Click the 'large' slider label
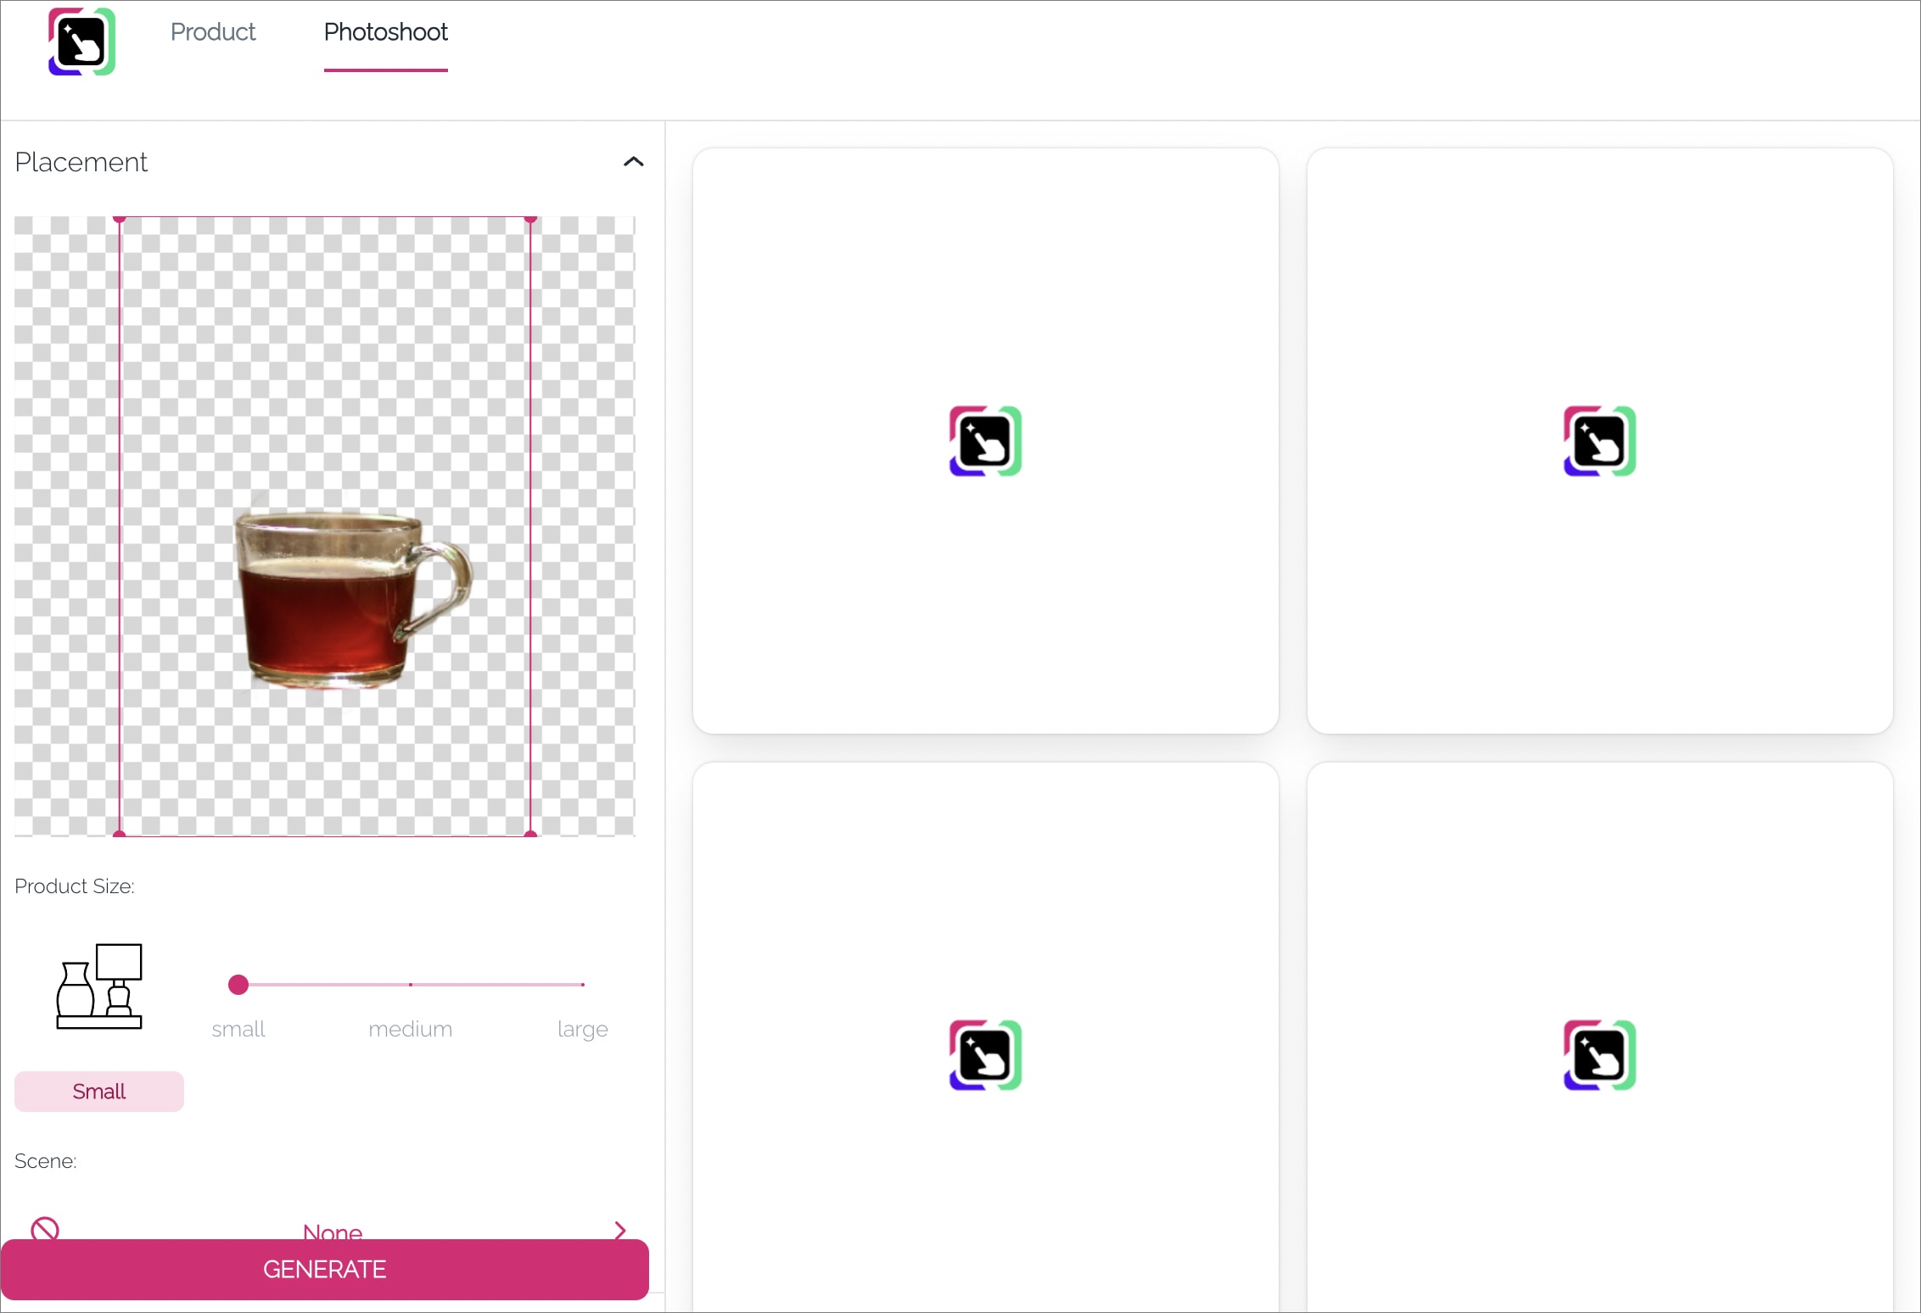 tap(583, 1030)
